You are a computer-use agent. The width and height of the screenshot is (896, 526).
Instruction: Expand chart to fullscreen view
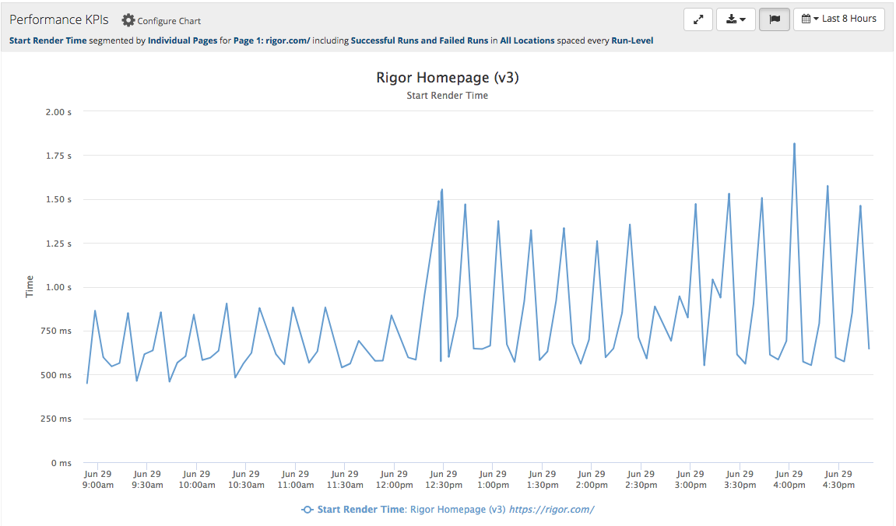tap(698, 19)
